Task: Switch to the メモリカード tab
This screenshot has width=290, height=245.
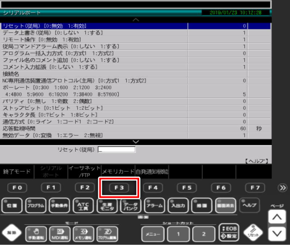Action: coord(118,171)
